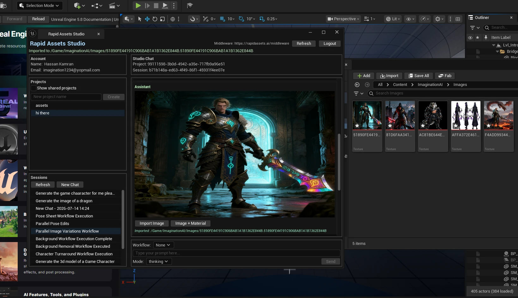Click the world coordinate globe icon
518x298 pixels.
coord(173,19)
